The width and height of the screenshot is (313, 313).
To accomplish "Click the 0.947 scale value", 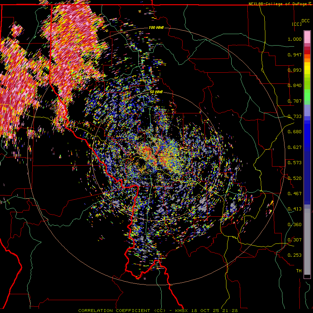I will click(x=295, y=55).
